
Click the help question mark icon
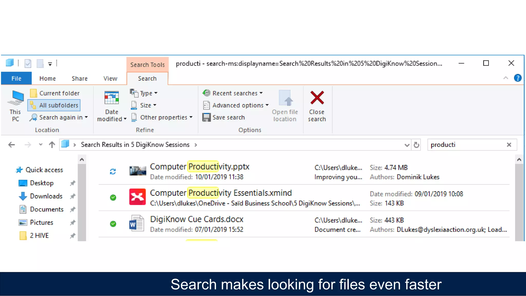point(518,78)
